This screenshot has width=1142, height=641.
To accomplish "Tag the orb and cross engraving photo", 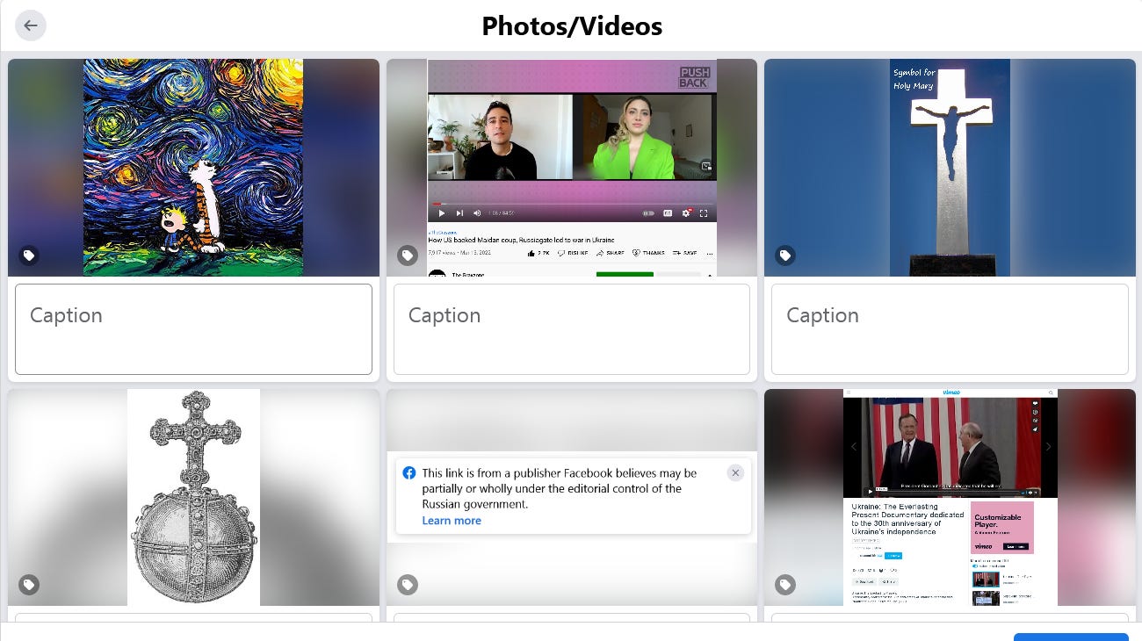I will [29, 585].
